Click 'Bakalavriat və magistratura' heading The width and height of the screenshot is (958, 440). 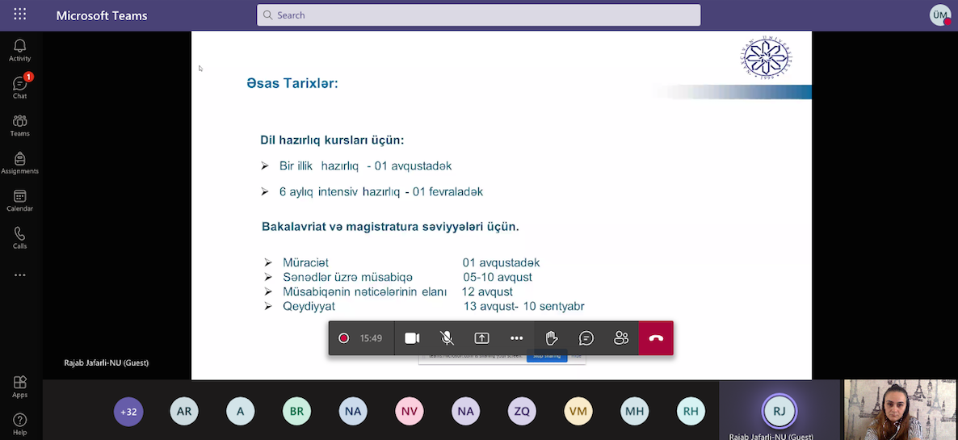point(390,227)
